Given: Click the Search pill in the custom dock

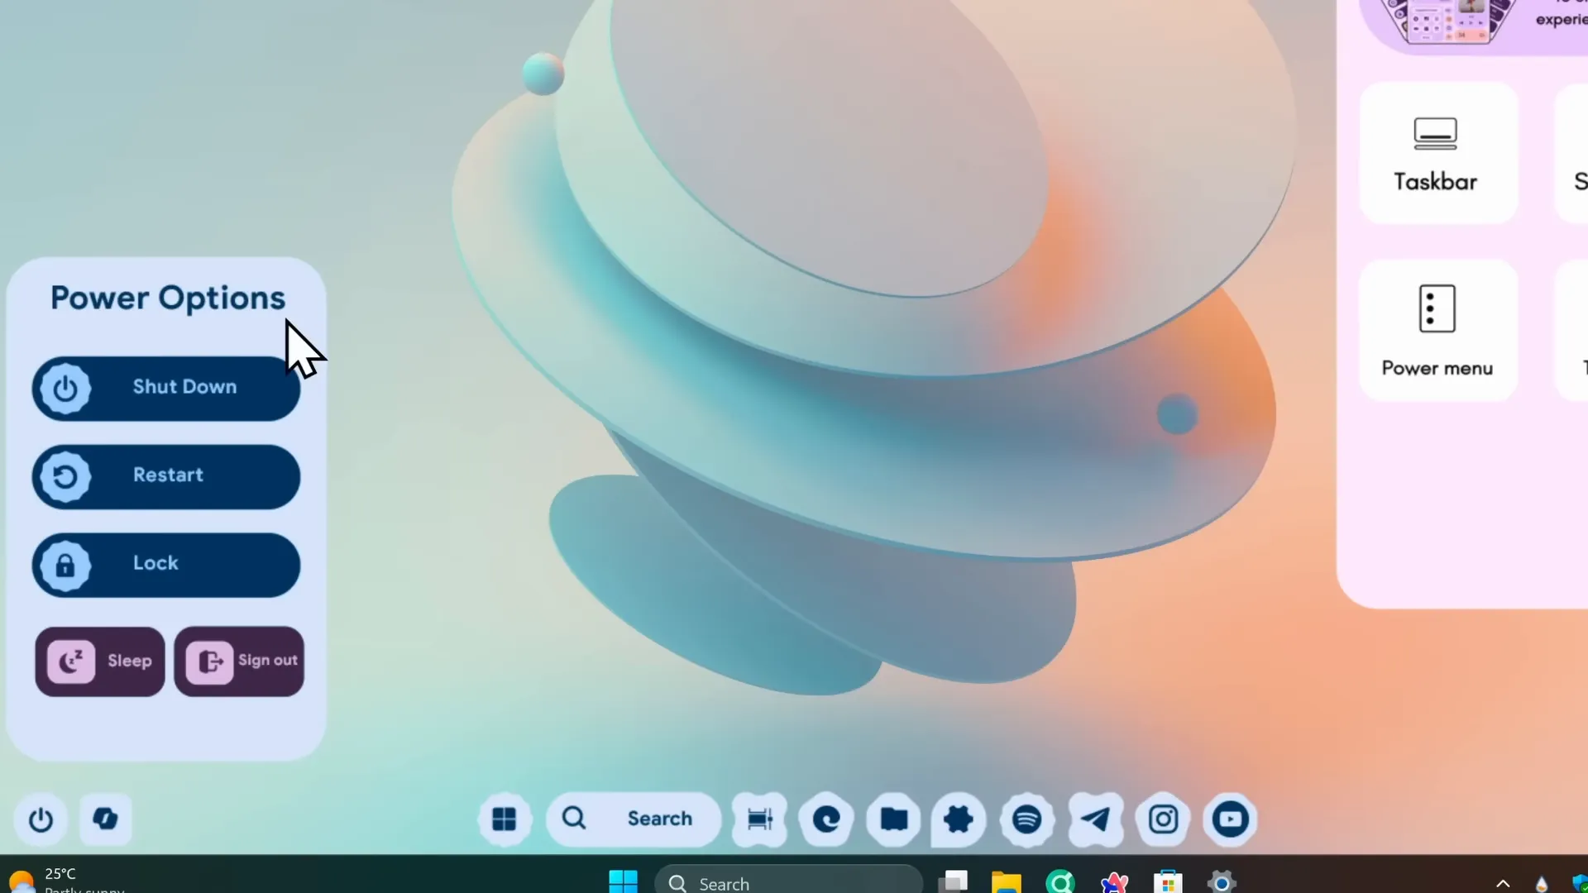Looking at the screenshot, I should click(634, 819).
